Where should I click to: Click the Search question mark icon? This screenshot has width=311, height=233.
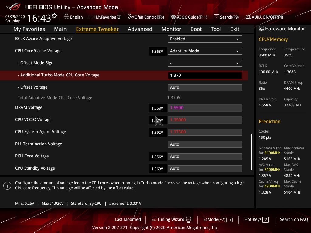(216, 17)
